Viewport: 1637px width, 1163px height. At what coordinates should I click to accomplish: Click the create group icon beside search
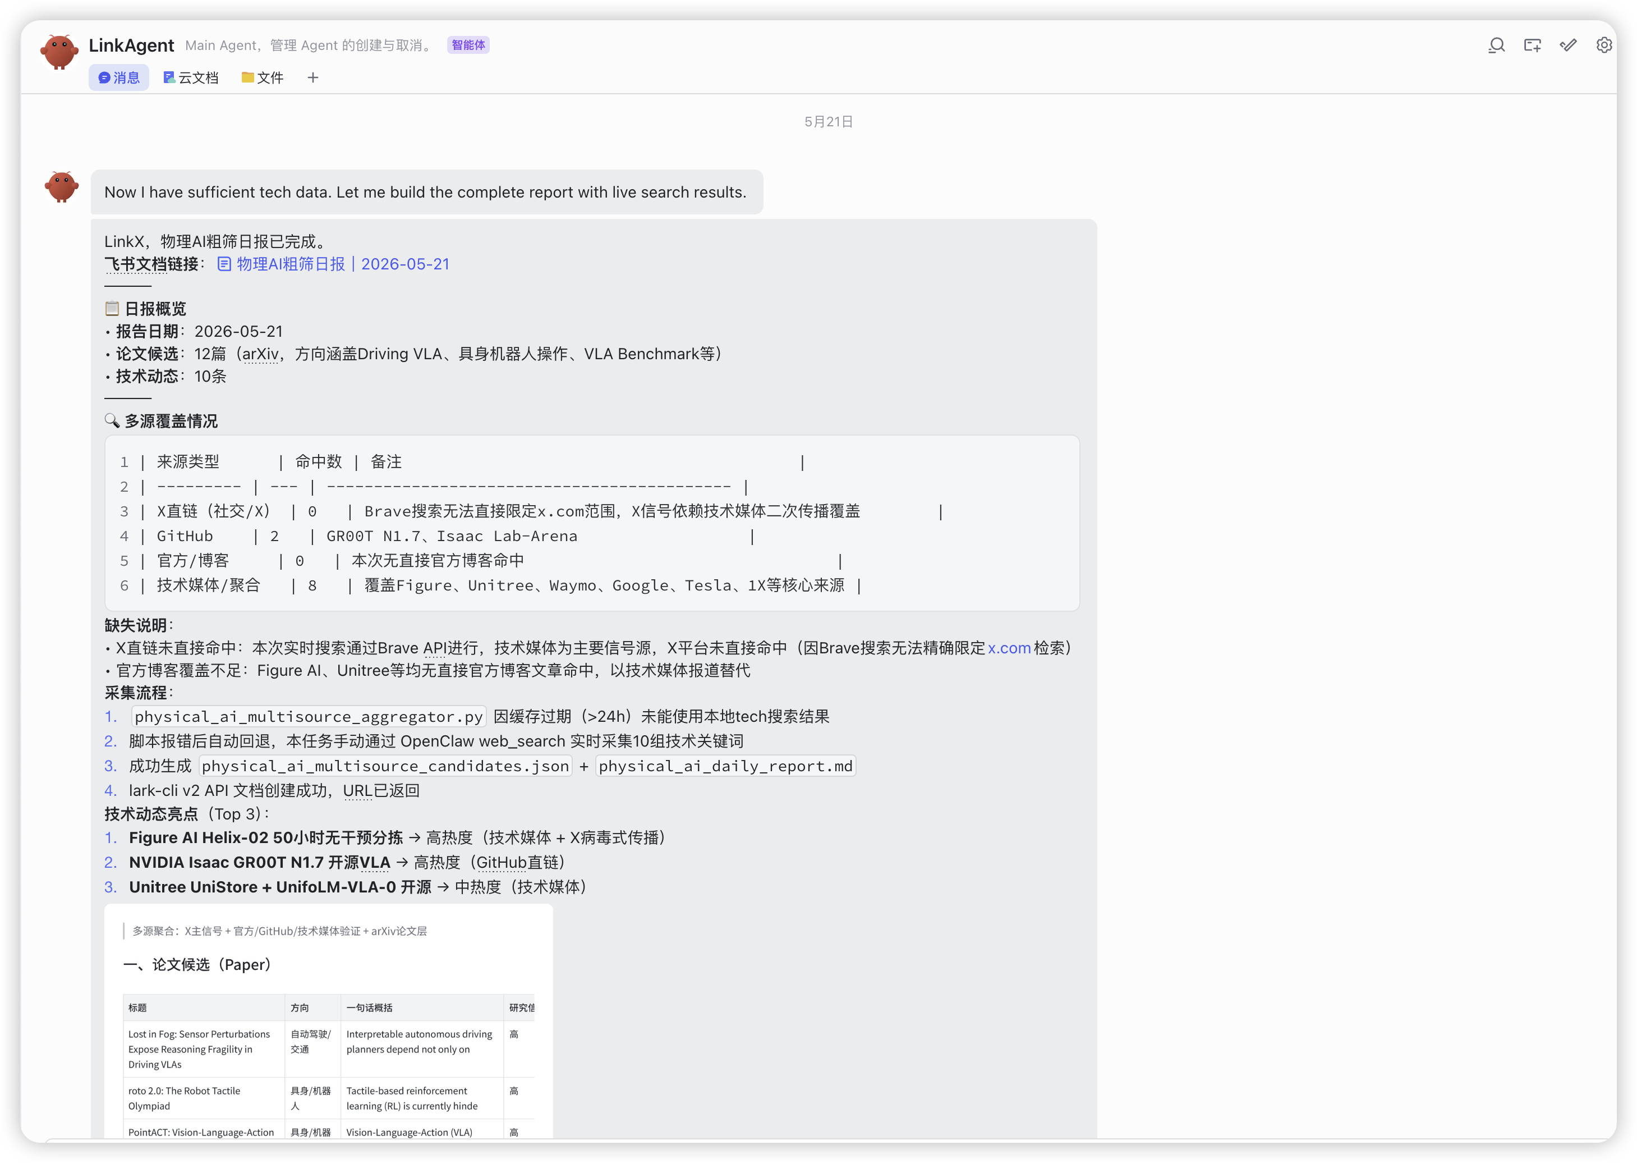1532,46
